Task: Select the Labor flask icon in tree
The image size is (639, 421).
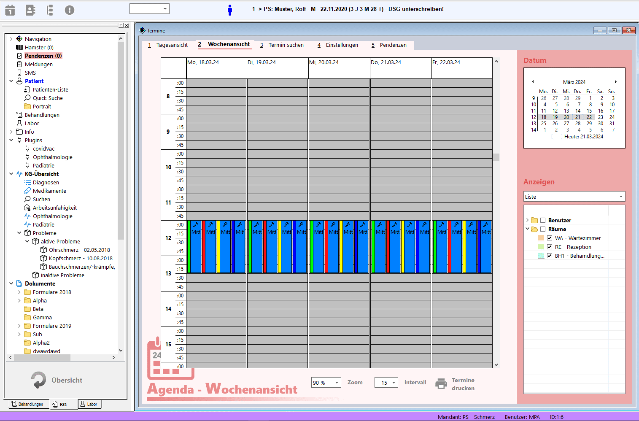Action: [x=19, y=123]
